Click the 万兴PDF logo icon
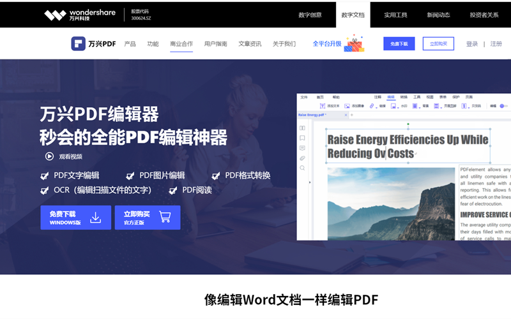 pyautogui.click(x=78, y=44)
